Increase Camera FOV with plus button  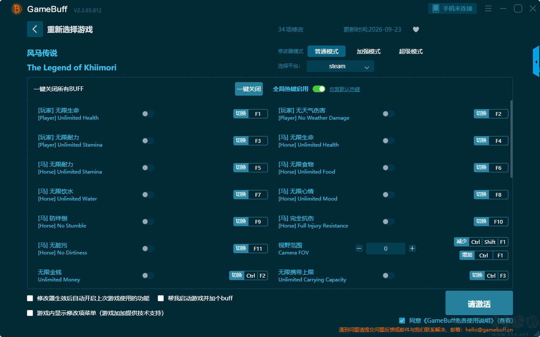(412, 249)
